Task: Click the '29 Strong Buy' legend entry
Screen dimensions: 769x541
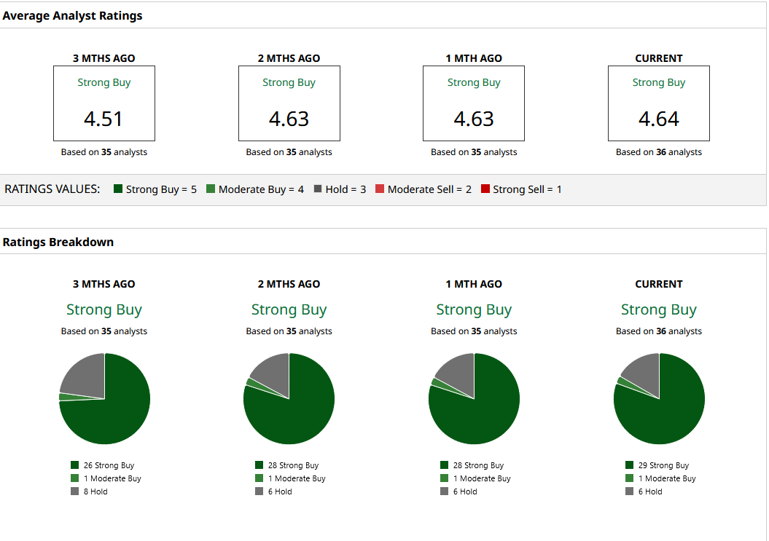Action: pyautogui.click(x=657, y=465)
